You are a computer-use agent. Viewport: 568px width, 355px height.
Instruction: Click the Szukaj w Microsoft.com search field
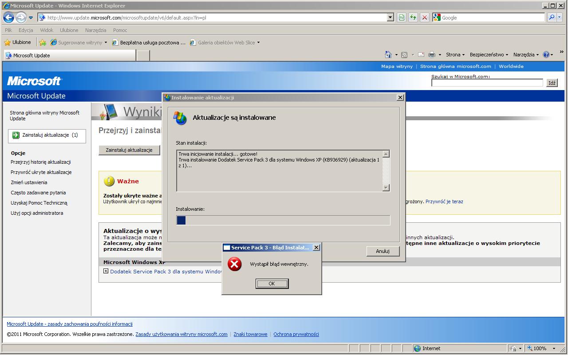tap(487, 83)
